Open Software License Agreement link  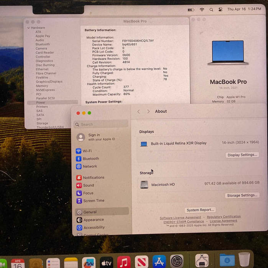coord(180,218)
